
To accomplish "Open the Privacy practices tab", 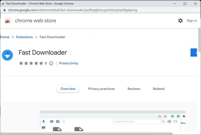I will pyautogui.click(x=102, y=89).
